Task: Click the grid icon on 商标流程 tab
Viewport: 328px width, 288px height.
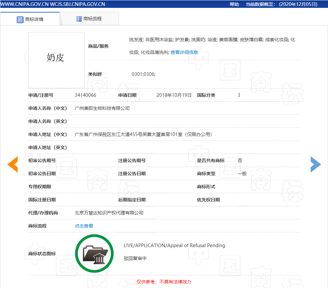Action: (x=79, y=19)
